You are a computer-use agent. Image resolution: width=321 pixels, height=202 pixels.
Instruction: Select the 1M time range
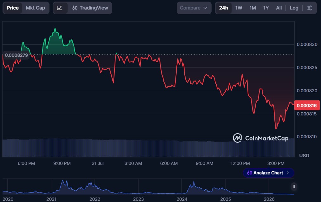(x=252, y=8)
